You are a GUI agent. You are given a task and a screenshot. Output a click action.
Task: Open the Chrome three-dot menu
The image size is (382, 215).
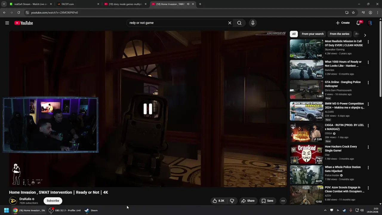coord(377,13)
